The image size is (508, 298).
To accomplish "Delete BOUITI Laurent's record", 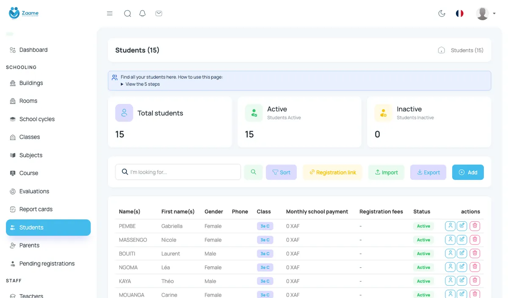I will 475,253.
